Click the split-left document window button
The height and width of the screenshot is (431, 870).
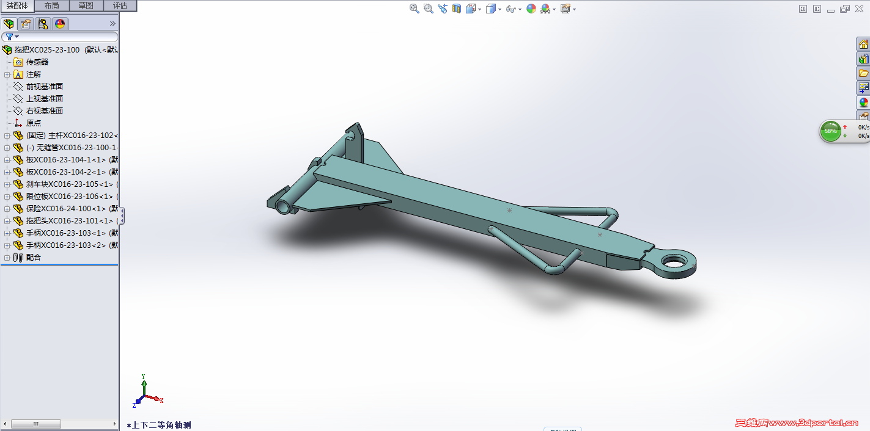pos(803,9)
